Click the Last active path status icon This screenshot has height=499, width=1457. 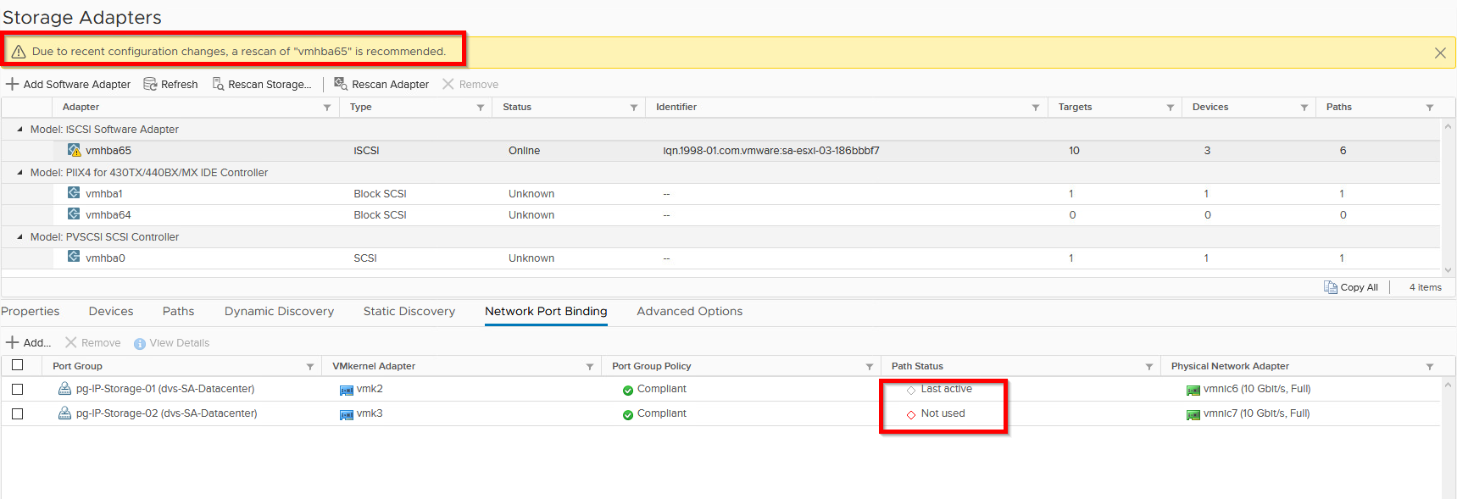pyautogui.click(x=911, y=391)
